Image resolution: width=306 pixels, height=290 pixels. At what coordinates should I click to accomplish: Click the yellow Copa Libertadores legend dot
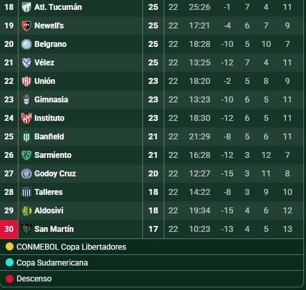pyautogui.click(x=9, y=246)
